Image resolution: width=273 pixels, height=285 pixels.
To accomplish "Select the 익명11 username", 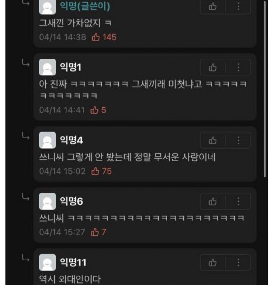I will (73, 262).
